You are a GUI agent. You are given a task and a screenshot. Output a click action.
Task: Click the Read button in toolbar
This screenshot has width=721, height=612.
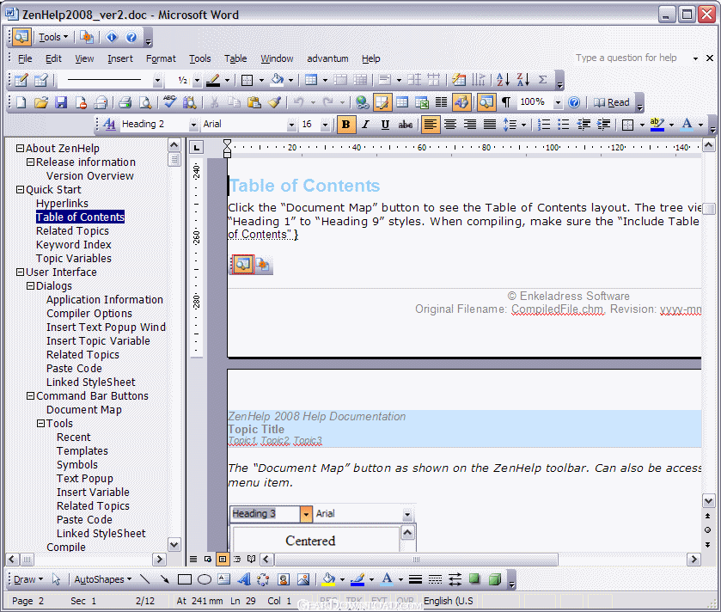[612, 102]
